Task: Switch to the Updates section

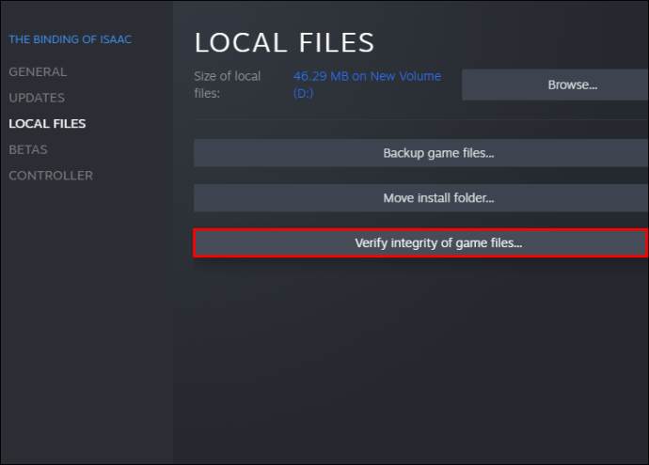Action: (x=37, y=98)
